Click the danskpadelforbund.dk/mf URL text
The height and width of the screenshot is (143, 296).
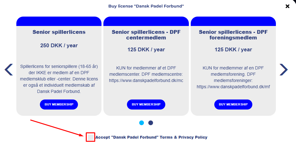[233, 87]
